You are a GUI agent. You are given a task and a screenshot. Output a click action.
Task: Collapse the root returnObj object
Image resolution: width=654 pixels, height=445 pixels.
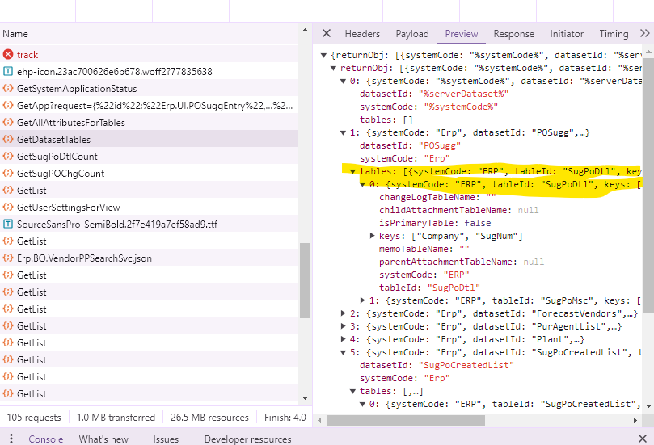323,55
